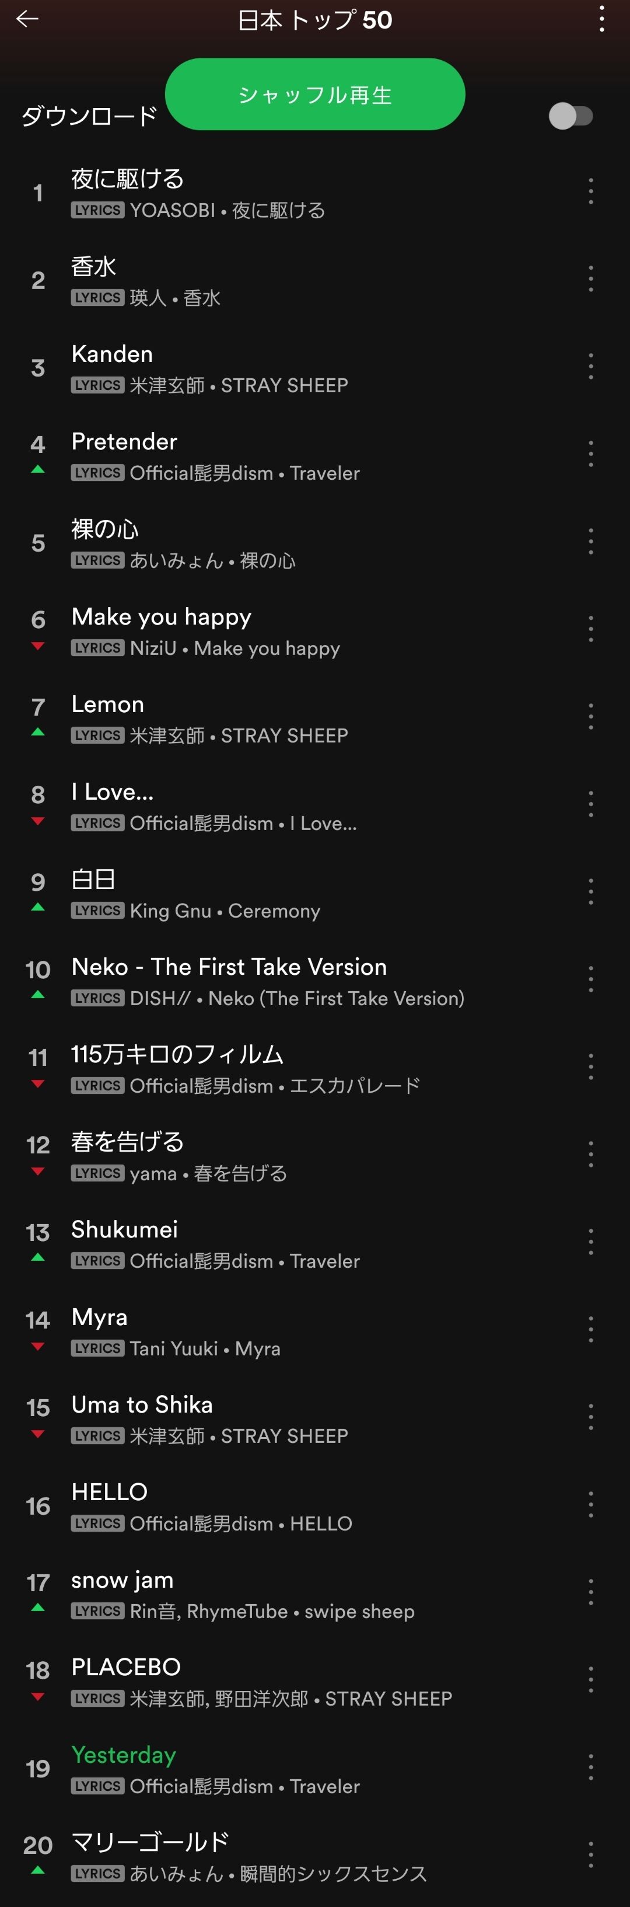Toggle the ダウンロード download switch
This screenshot has height=1907, width=630.
tap(571, 116)
